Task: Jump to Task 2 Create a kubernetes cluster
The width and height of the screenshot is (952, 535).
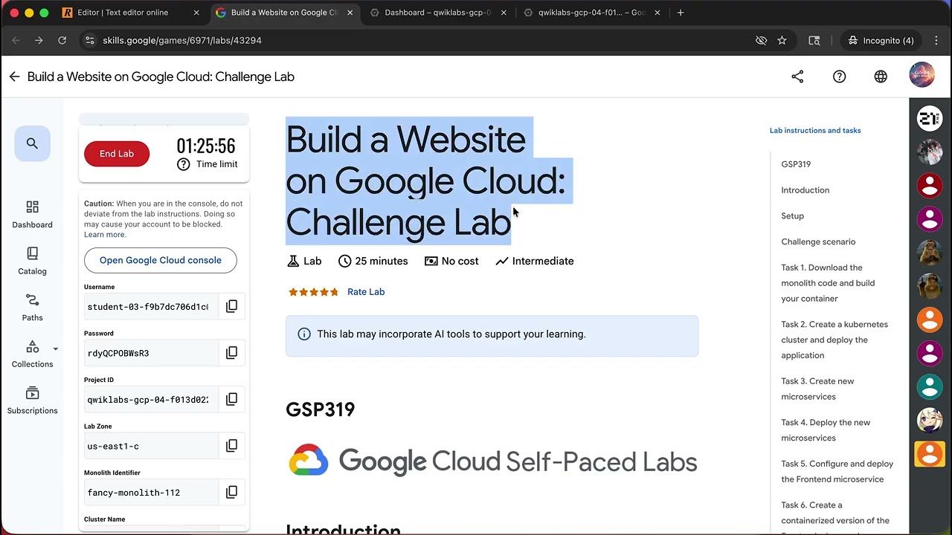Action: tap(834, 340)
